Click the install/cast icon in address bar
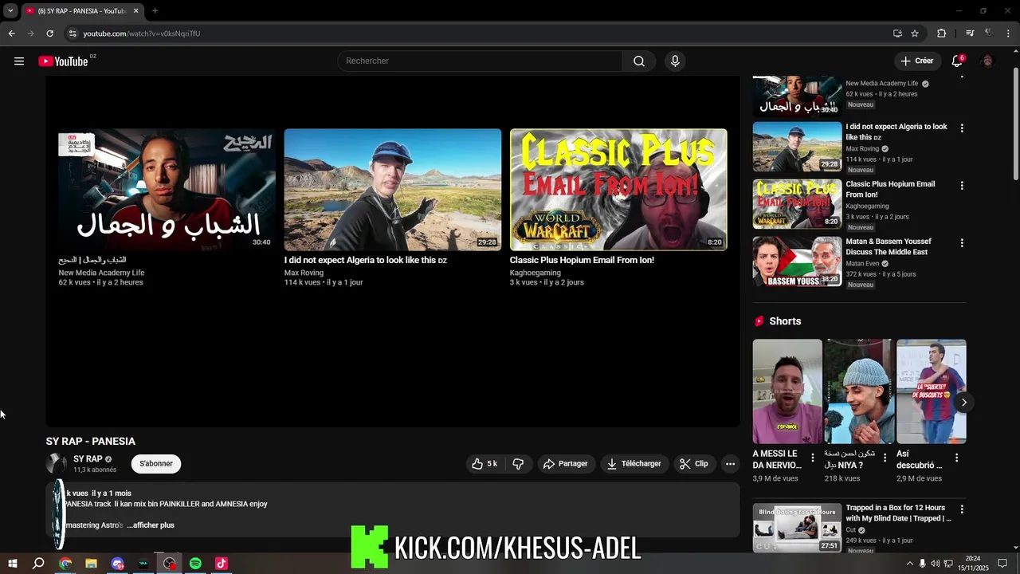Image resolution: width=1020 pixels, height=574 pixels. (x=897, y=33)
